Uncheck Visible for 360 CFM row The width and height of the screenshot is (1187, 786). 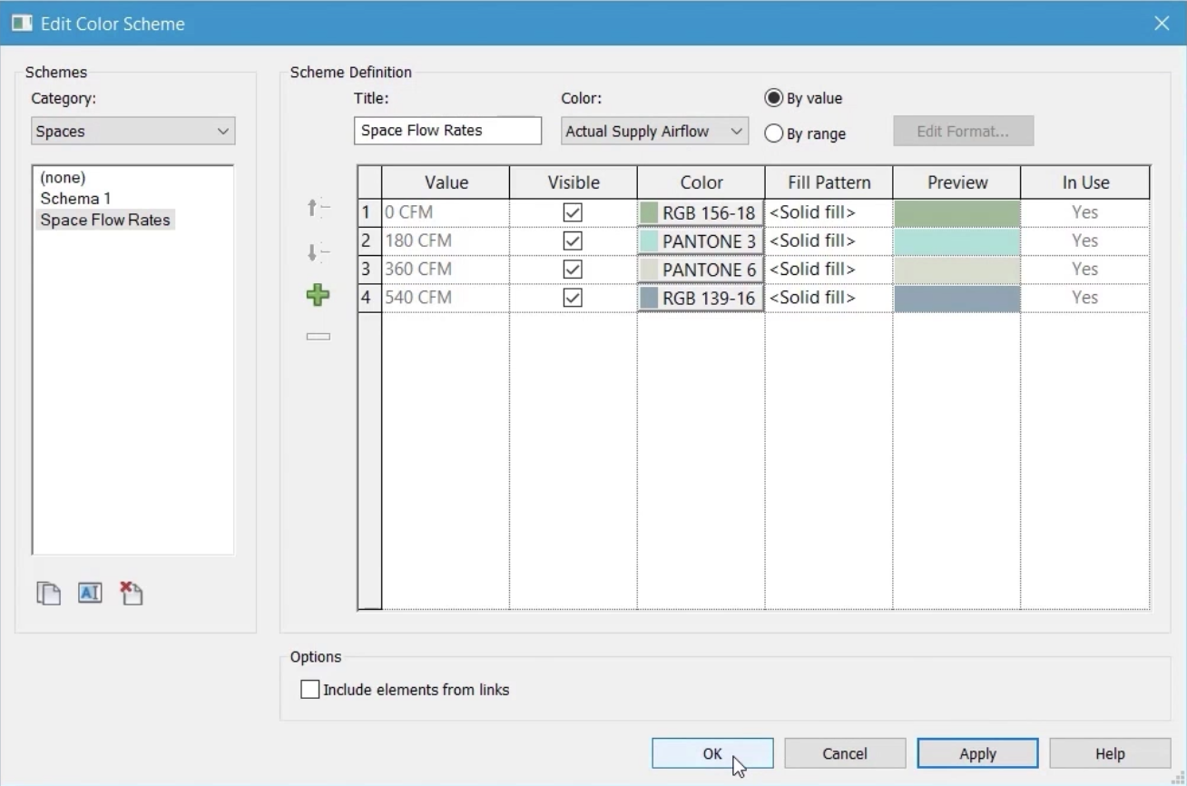coord(573,270)
